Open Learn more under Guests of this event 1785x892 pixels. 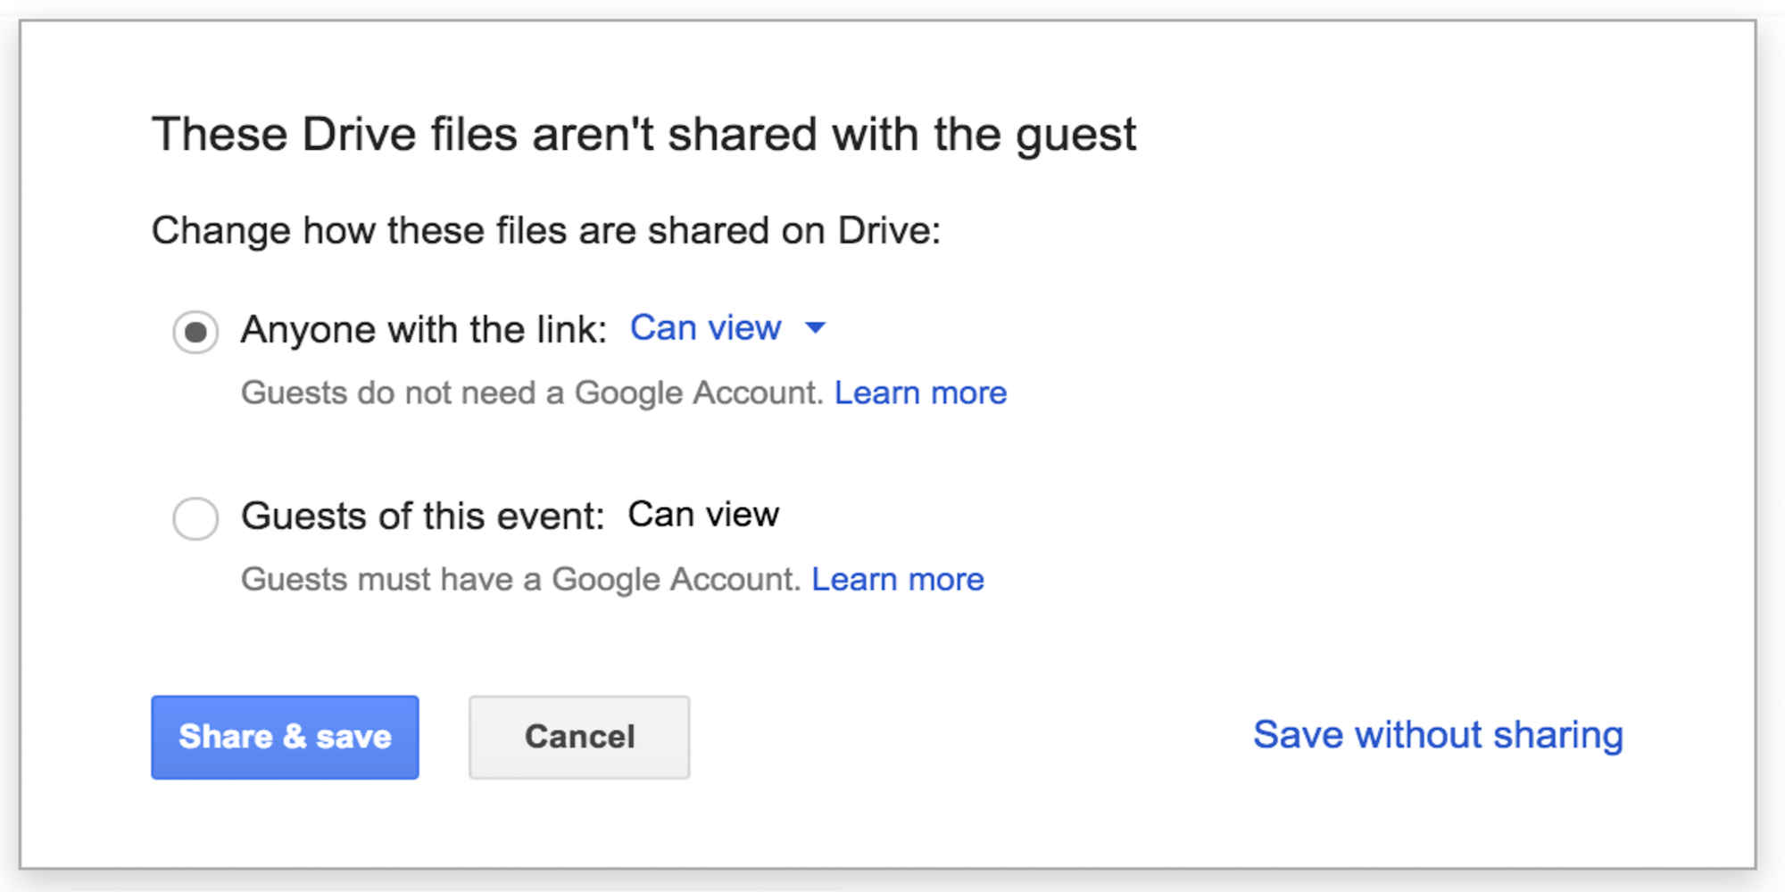tap(897, 580)
